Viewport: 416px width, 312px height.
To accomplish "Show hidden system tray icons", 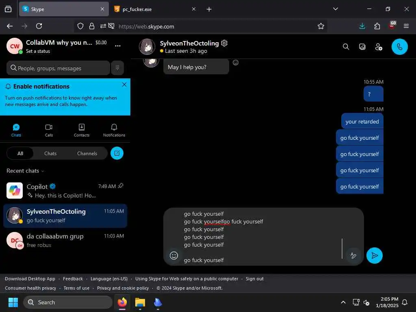I will point(343,302).
